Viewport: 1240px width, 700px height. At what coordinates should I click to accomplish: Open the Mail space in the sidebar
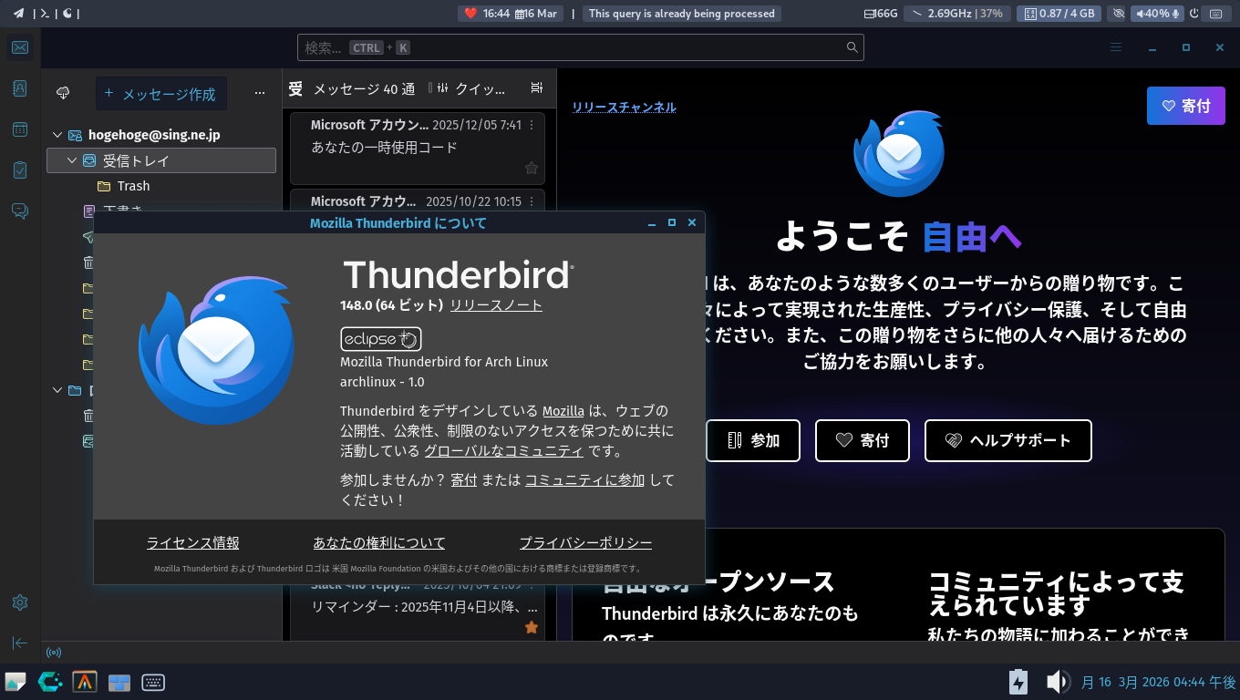coord(20,47)
